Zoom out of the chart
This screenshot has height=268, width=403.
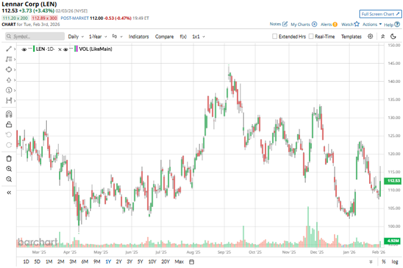(x=9, y=179)
